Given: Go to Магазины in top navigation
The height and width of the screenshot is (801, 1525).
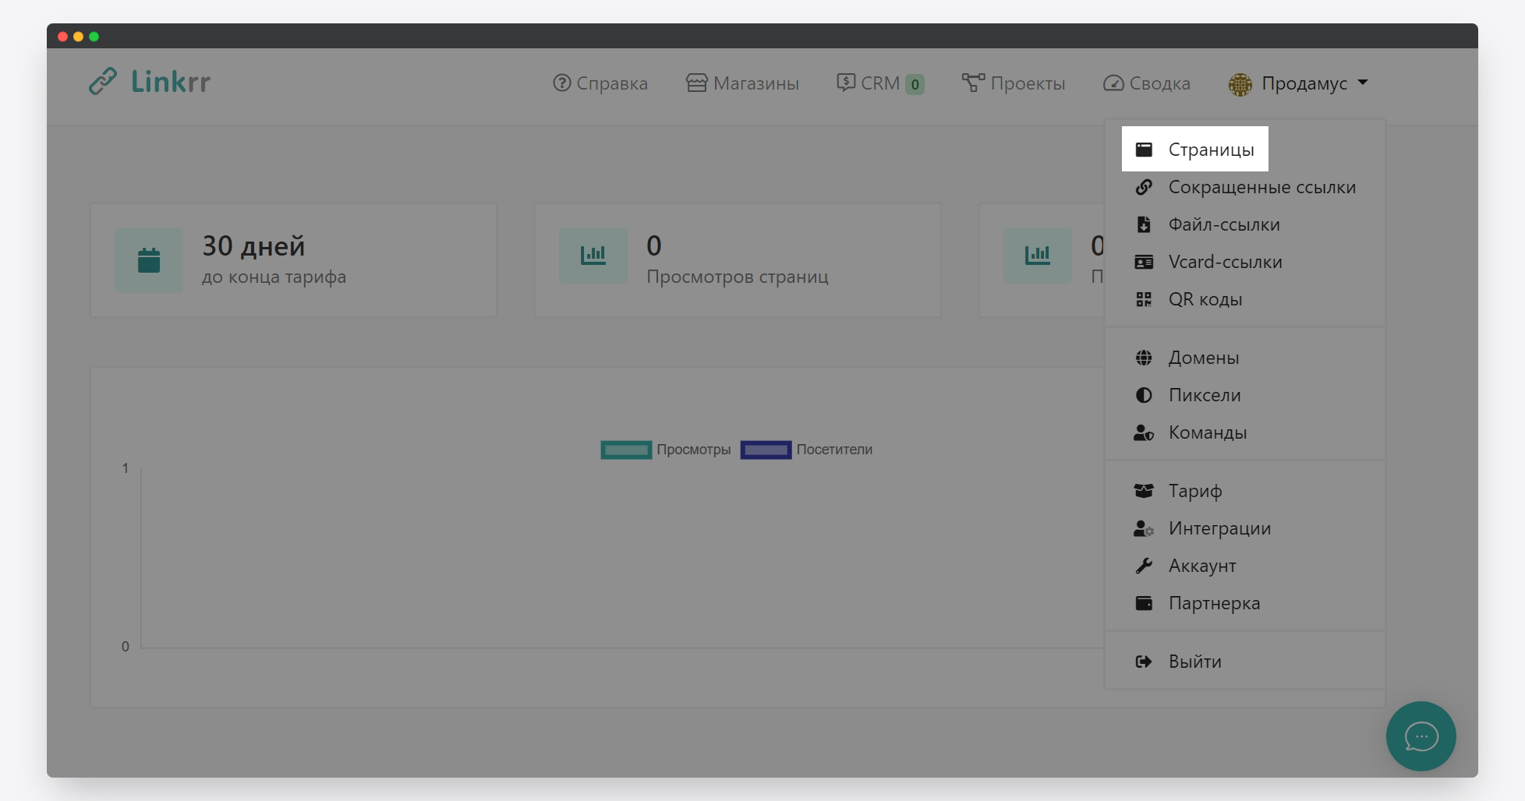Looking at the screenshot, I should [x=743, y=83].
